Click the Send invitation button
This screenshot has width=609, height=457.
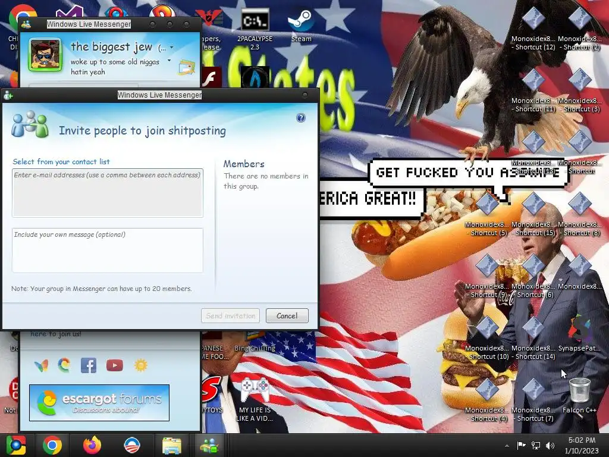coord(231,315)
